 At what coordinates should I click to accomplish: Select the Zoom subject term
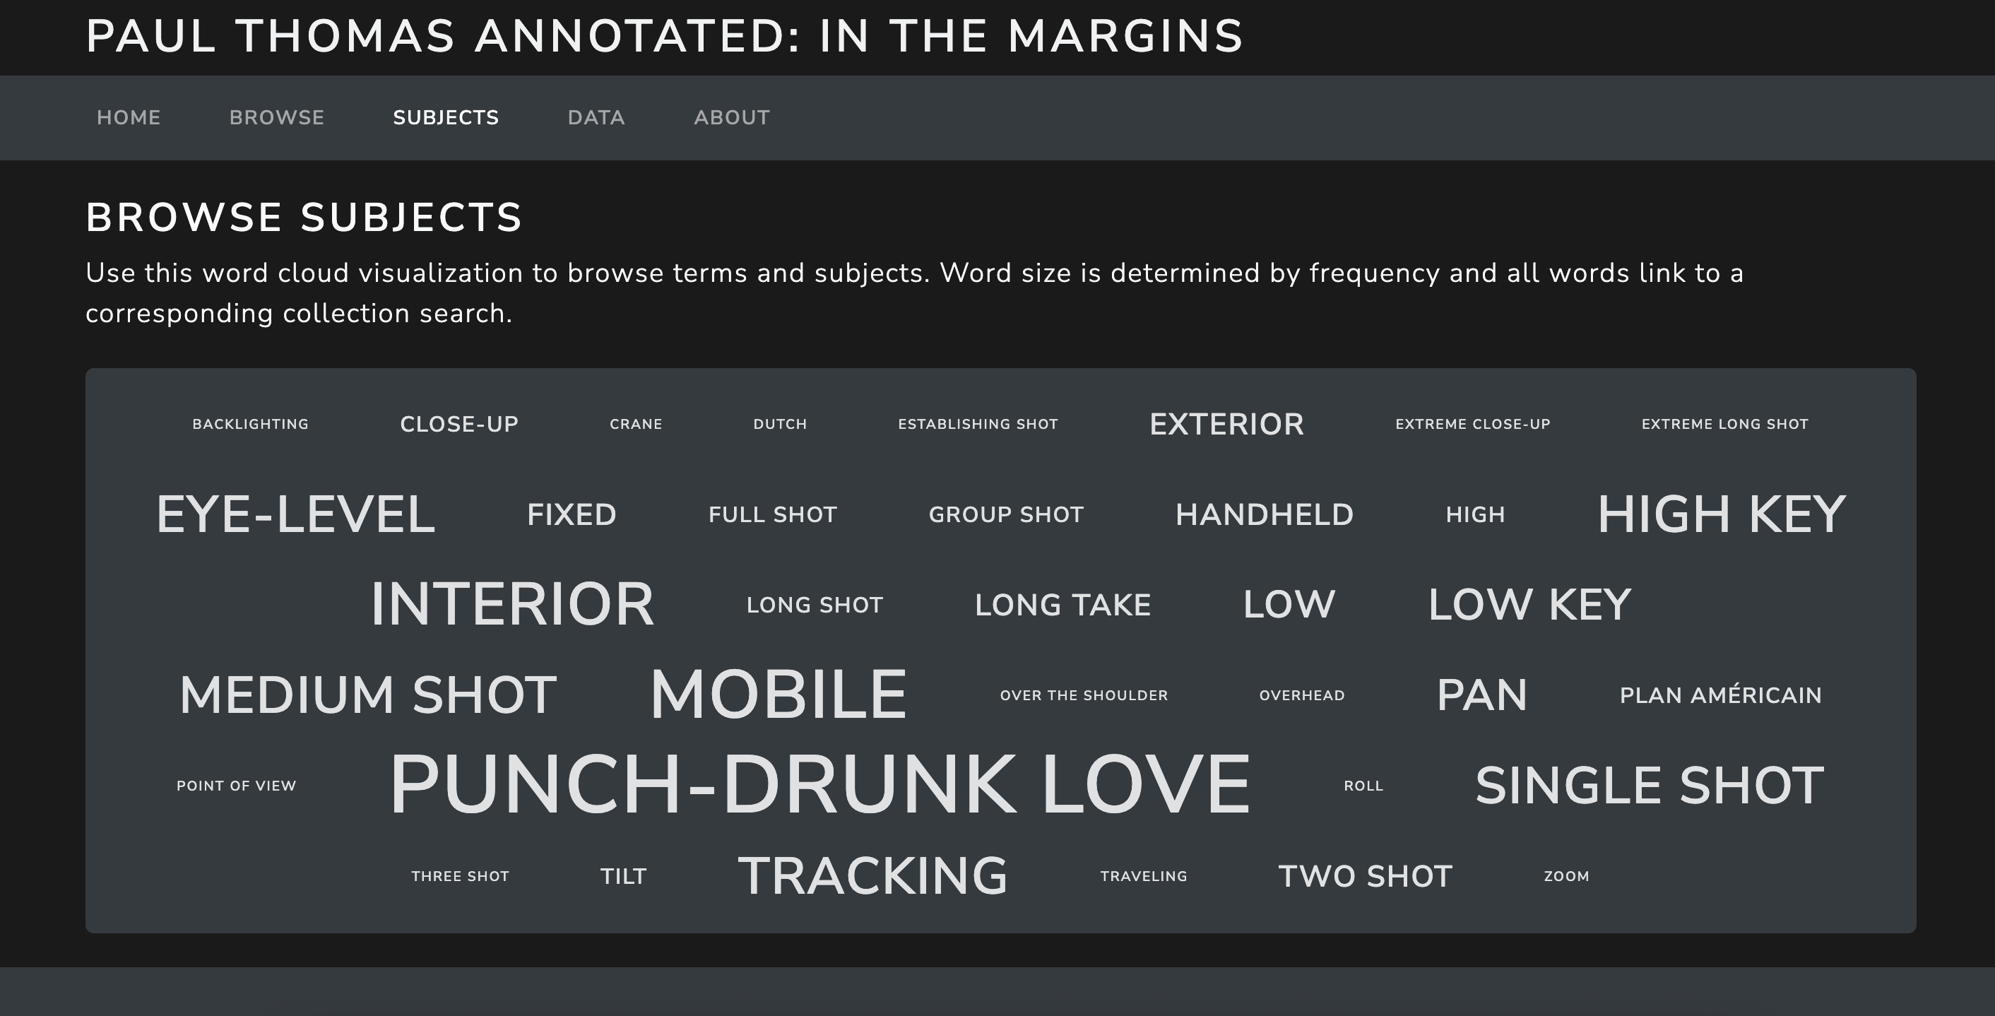pos(1566,877)
